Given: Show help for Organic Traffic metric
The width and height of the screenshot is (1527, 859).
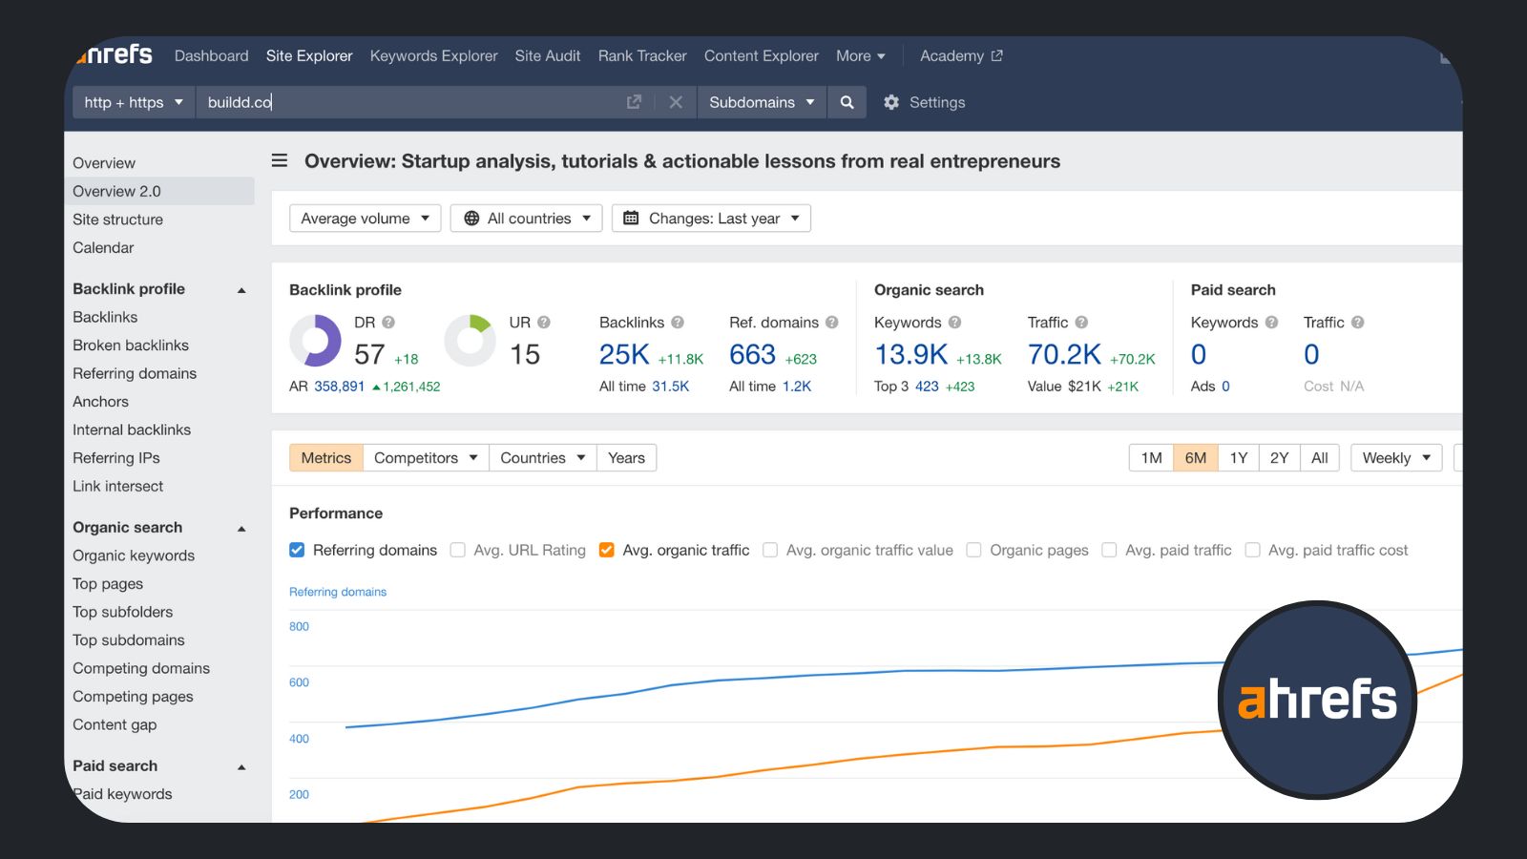Looking at the screenshot, I should click(x=1081, y=323).
